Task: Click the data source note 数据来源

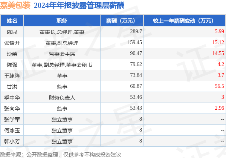Action: click(60, 155)
